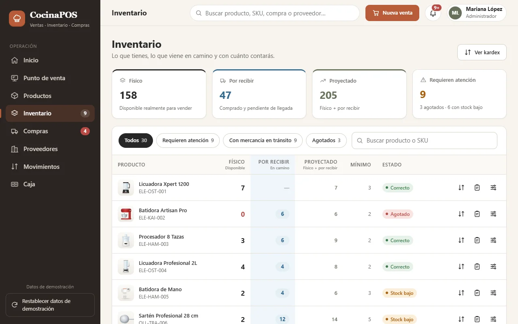Click the Requieren atención 9 card
518x324 pixels.
click(459, 94)
